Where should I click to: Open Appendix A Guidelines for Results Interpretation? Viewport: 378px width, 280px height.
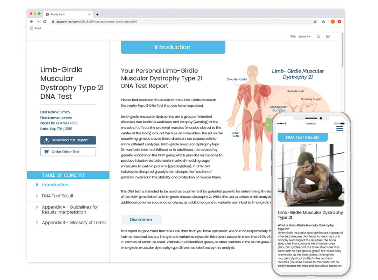[x=70, y=210]
